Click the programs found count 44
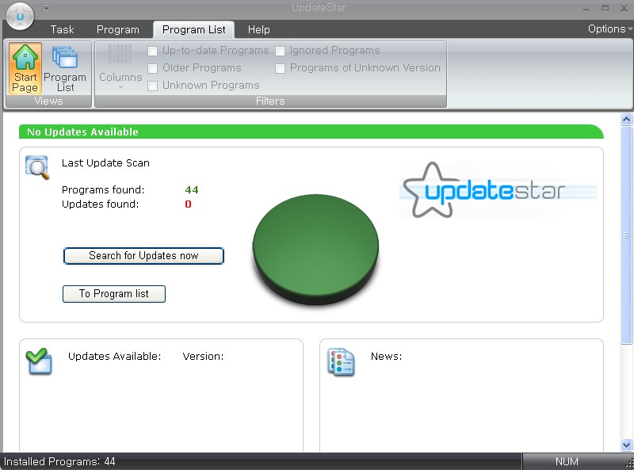 coord(192,189)
